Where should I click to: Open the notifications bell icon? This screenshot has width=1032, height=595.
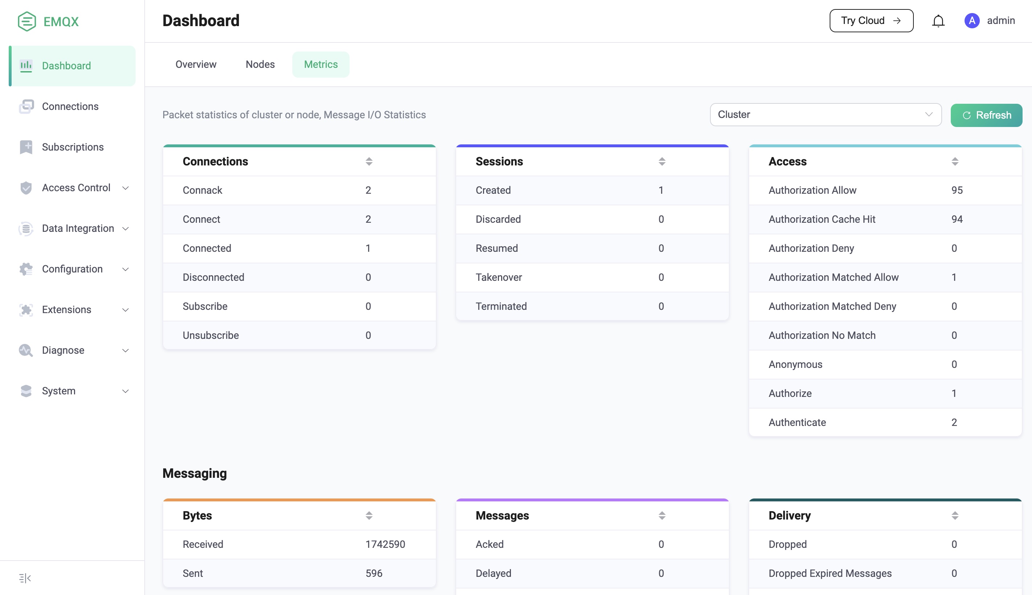[x=938, y=21]
